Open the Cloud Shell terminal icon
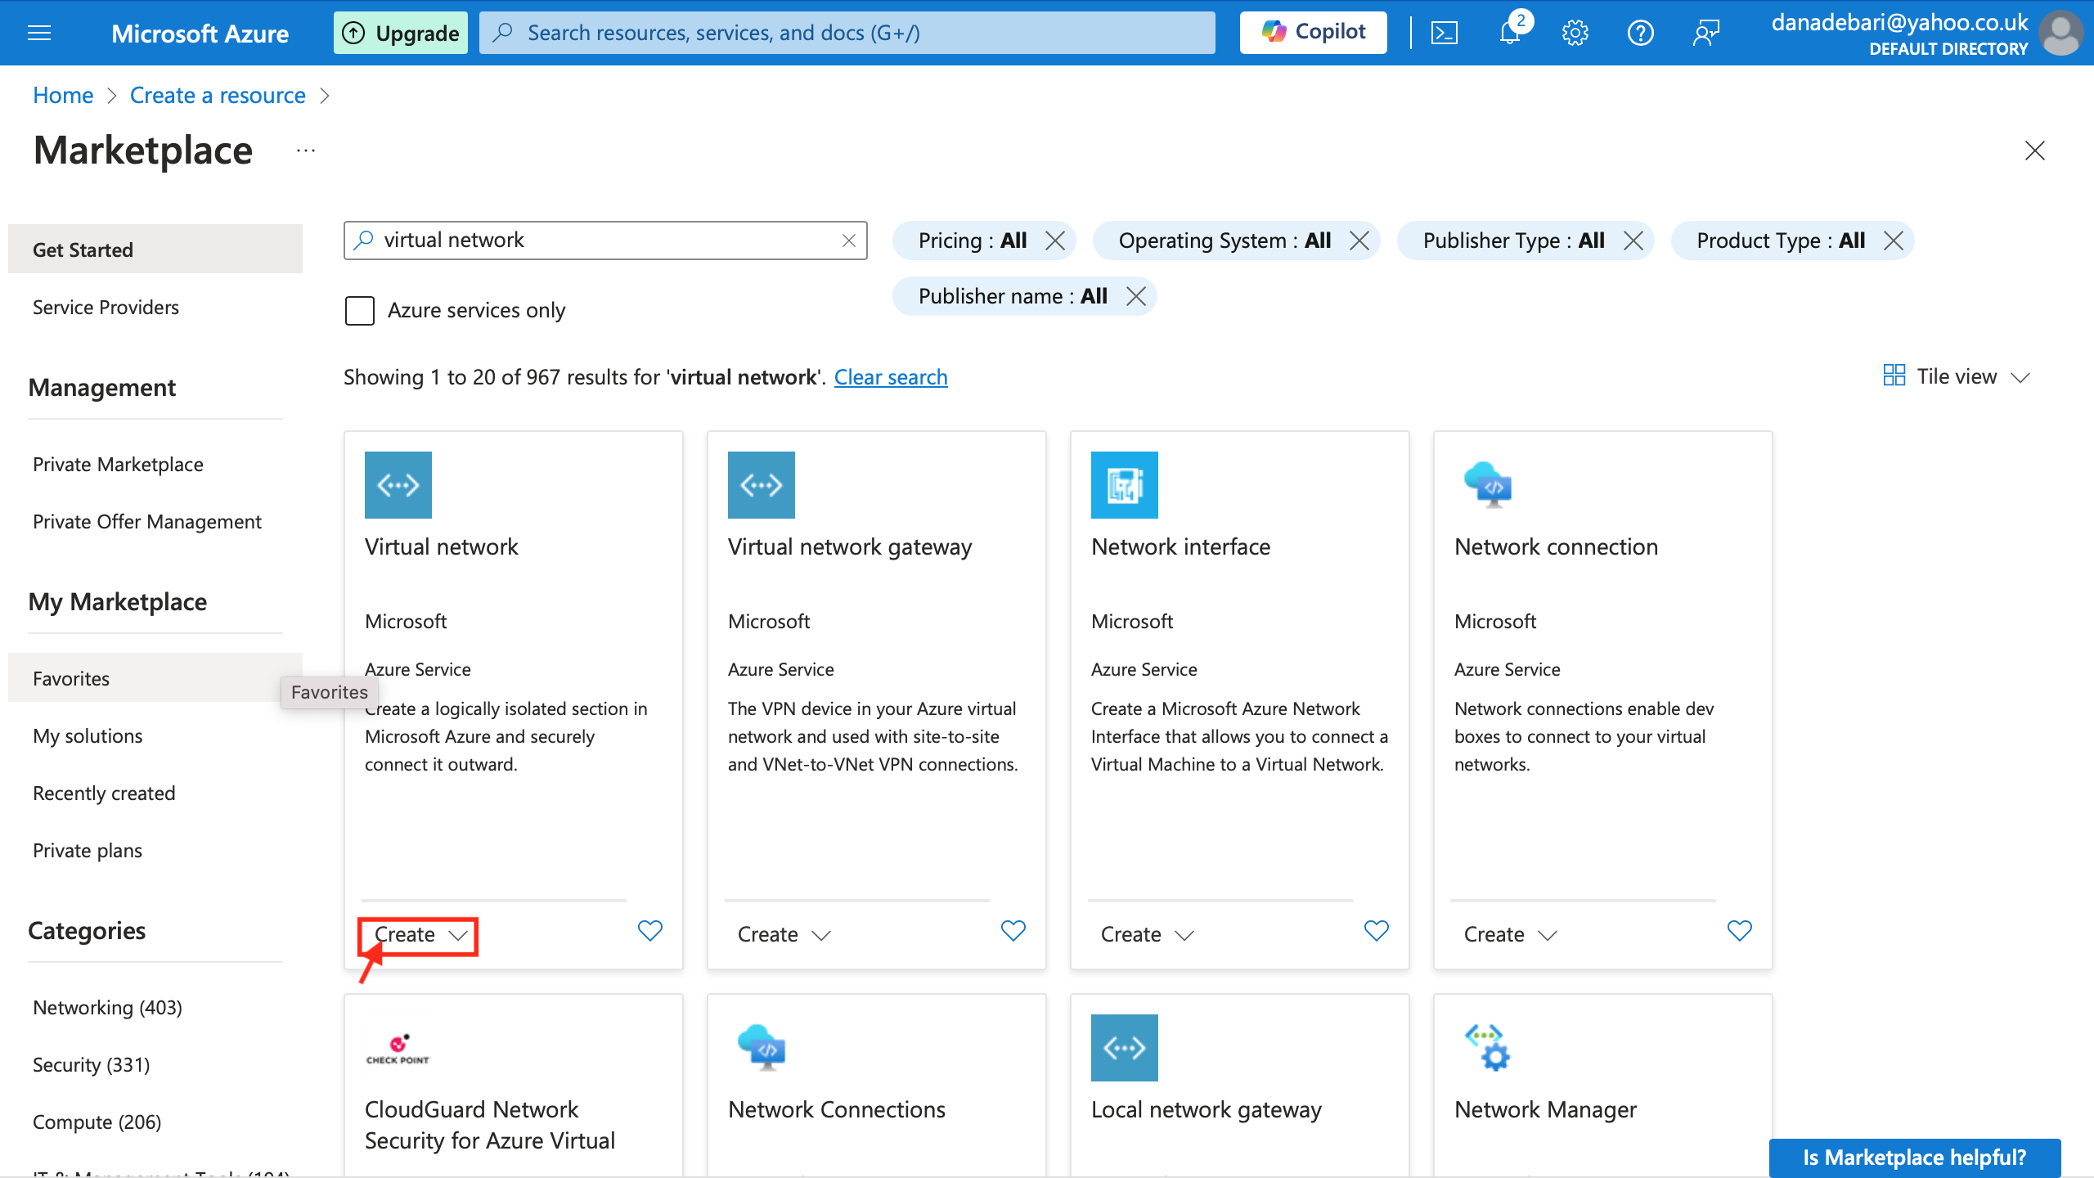The height and width of the screenshot is (1178, 2094). 1444,33
